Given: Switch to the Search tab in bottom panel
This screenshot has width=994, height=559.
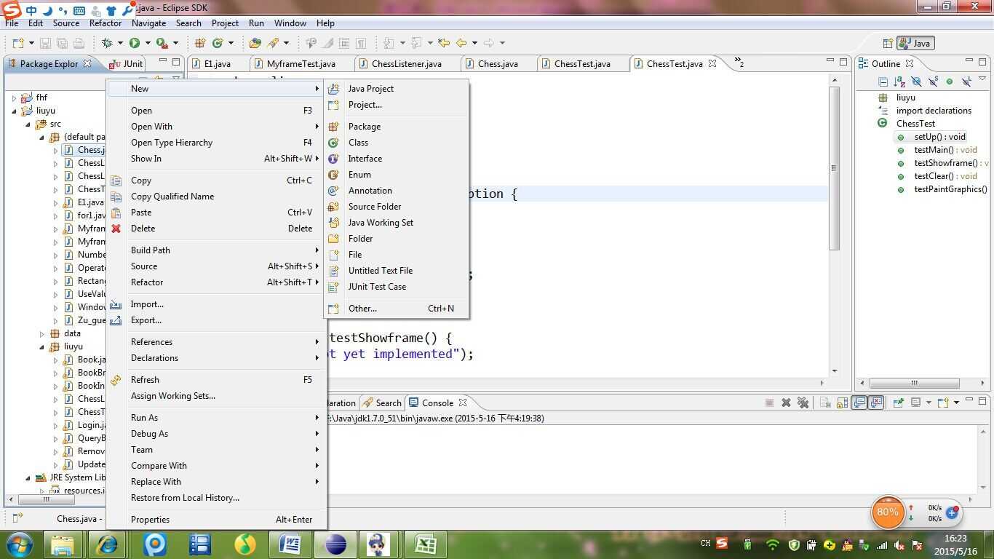Looking at the screenshot, I should coord(383,403).
